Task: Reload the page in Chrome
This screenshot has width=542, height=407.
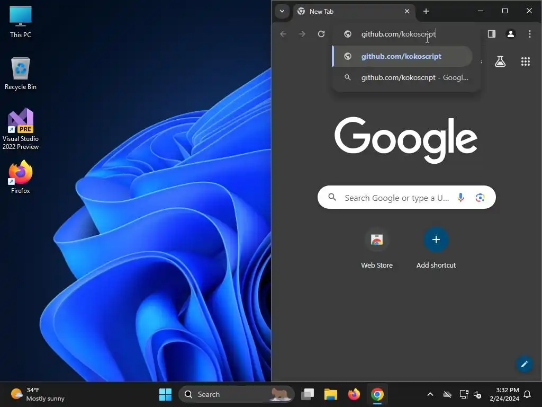Action: (321, 34)
